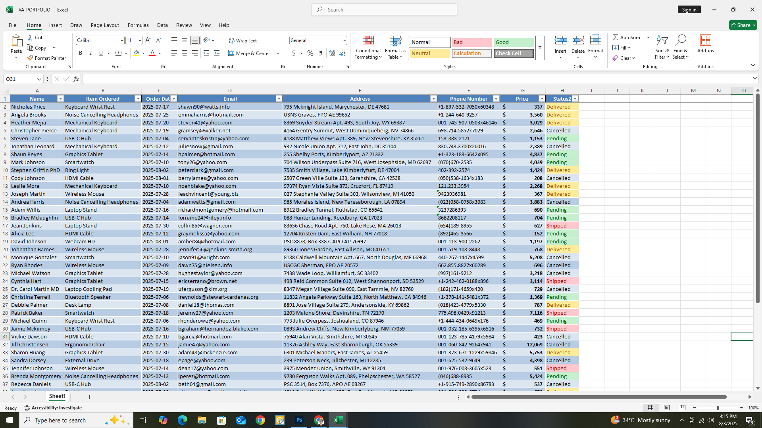This screenshot has height=428, width=762.
Task: Apply the Good cell style swatch
Action: pos(514,42)
